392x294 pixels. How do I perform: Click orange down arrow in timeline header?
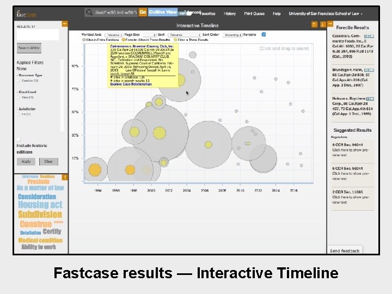(322, 24)
